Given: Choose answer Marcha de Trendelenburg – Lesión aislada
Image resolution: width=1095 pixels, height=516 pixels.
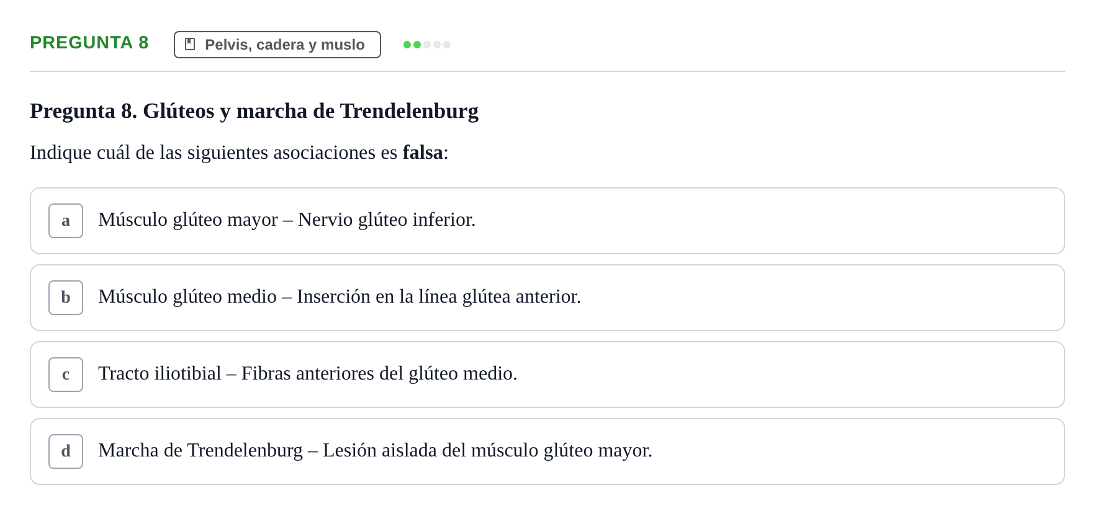Looking at the screenshot, I should point(547,451).
